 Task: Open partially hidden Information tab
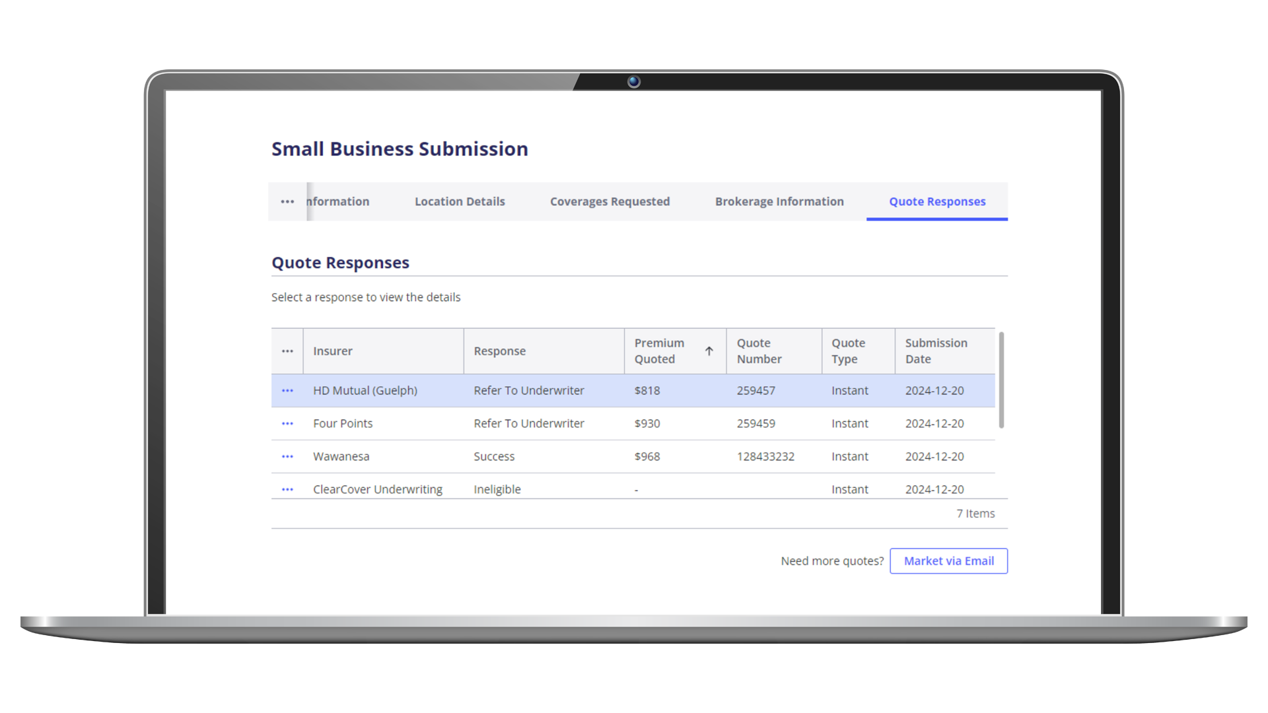(338, 201)
